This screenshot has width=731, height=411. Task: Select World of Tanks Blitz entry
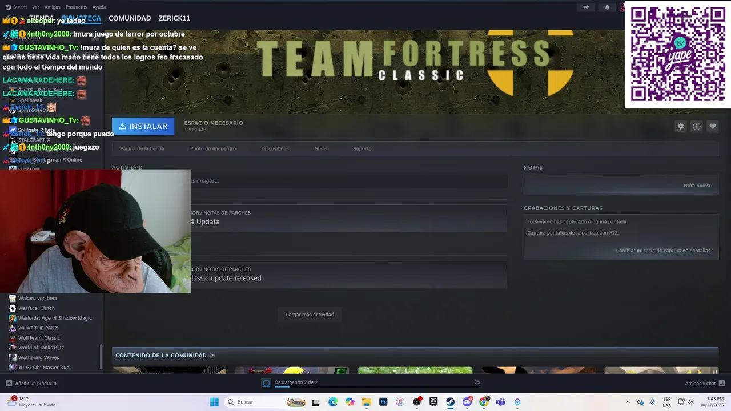point(41,348)
